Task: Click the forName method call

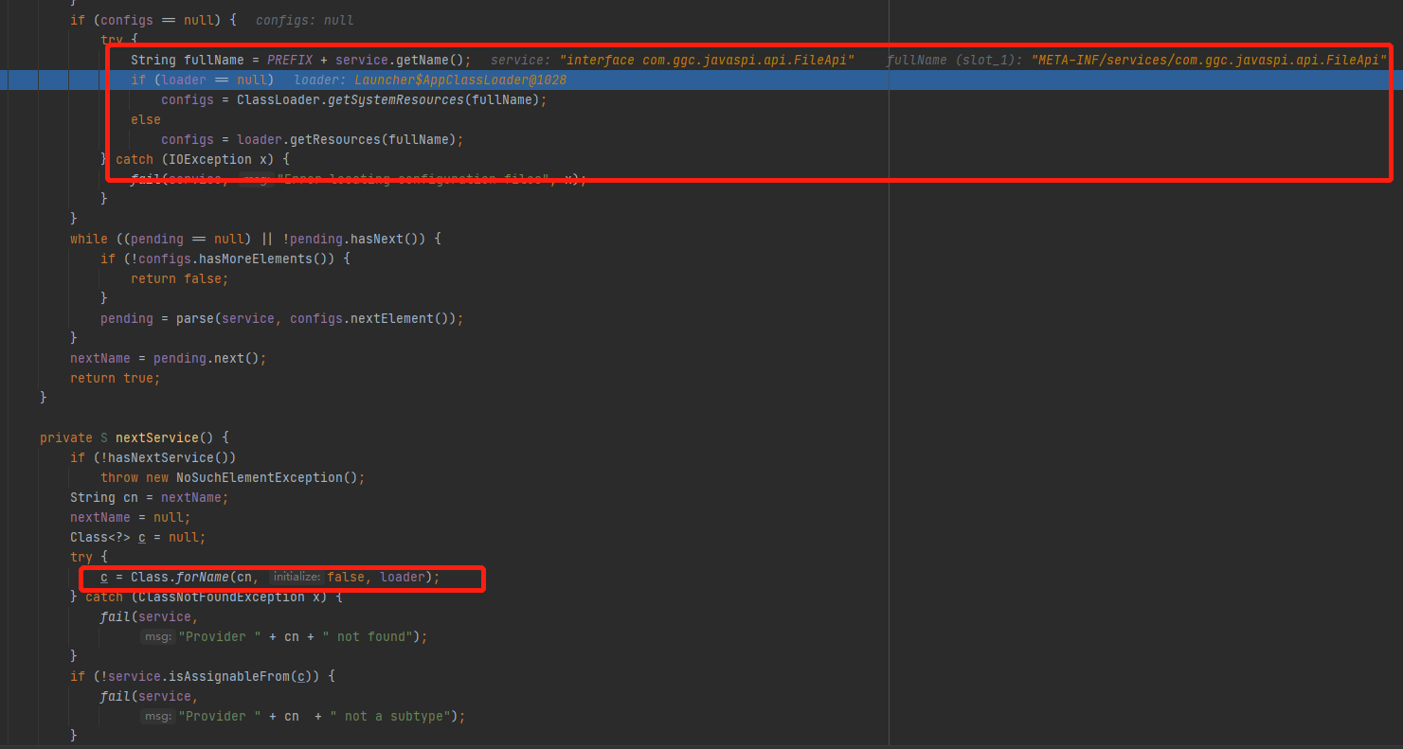Action: tap(203, 577)
